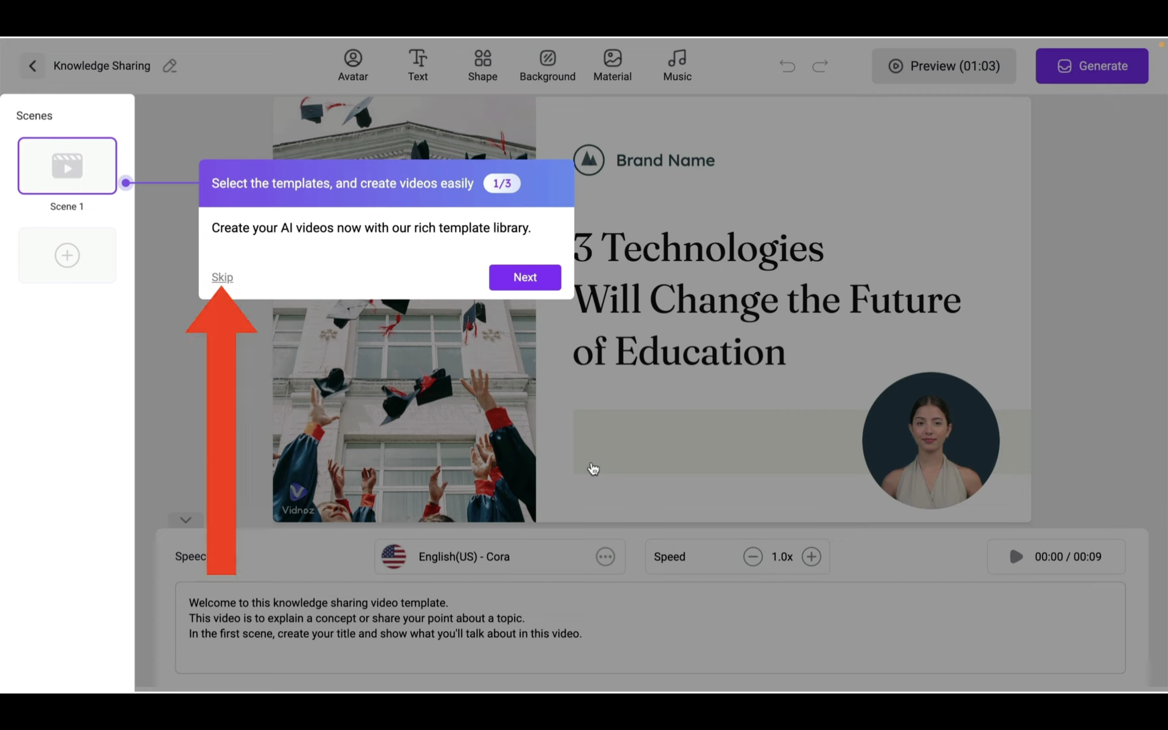Skip the onboarding tour
This screenshot has width=1168, height=730.
click(222, 277)
